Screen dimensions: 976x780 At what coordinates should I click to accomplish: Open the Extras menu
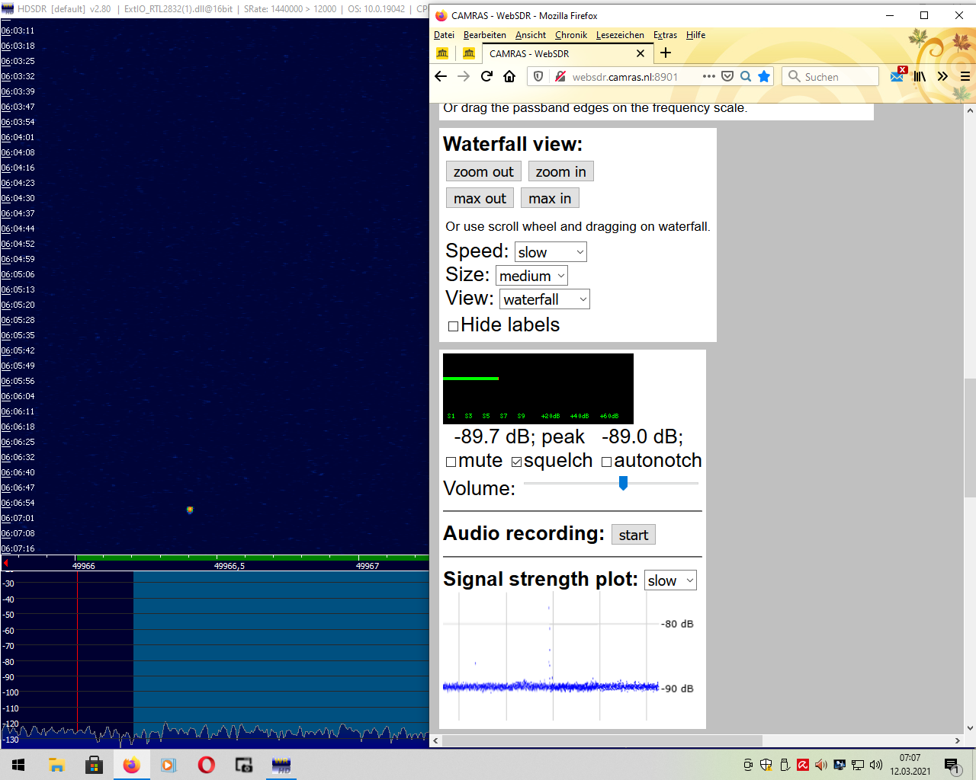click(x=665, y=35)
